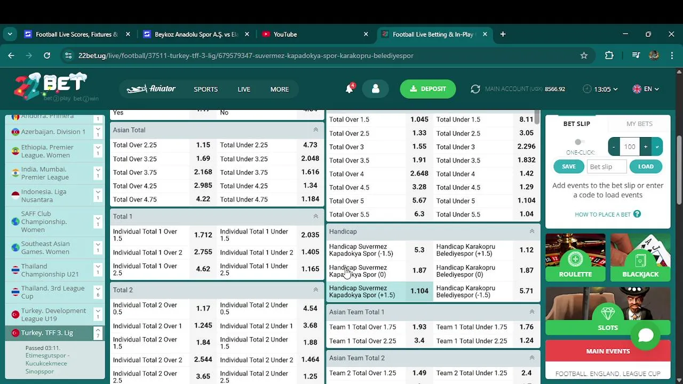This screenshot has width=683, height=384.
Task: Open Etimesgutspor - Kucukcekmece Sinopspor match
Action: (47, 363)
